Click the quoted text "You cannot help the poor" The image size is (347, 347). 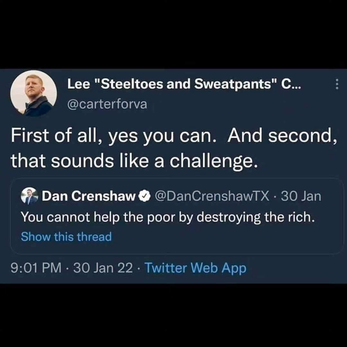[98, 217]
